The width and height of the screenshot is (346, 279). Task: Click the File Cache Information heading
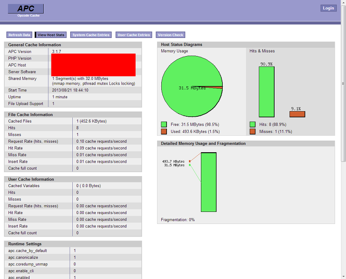[x=31, y=115]
